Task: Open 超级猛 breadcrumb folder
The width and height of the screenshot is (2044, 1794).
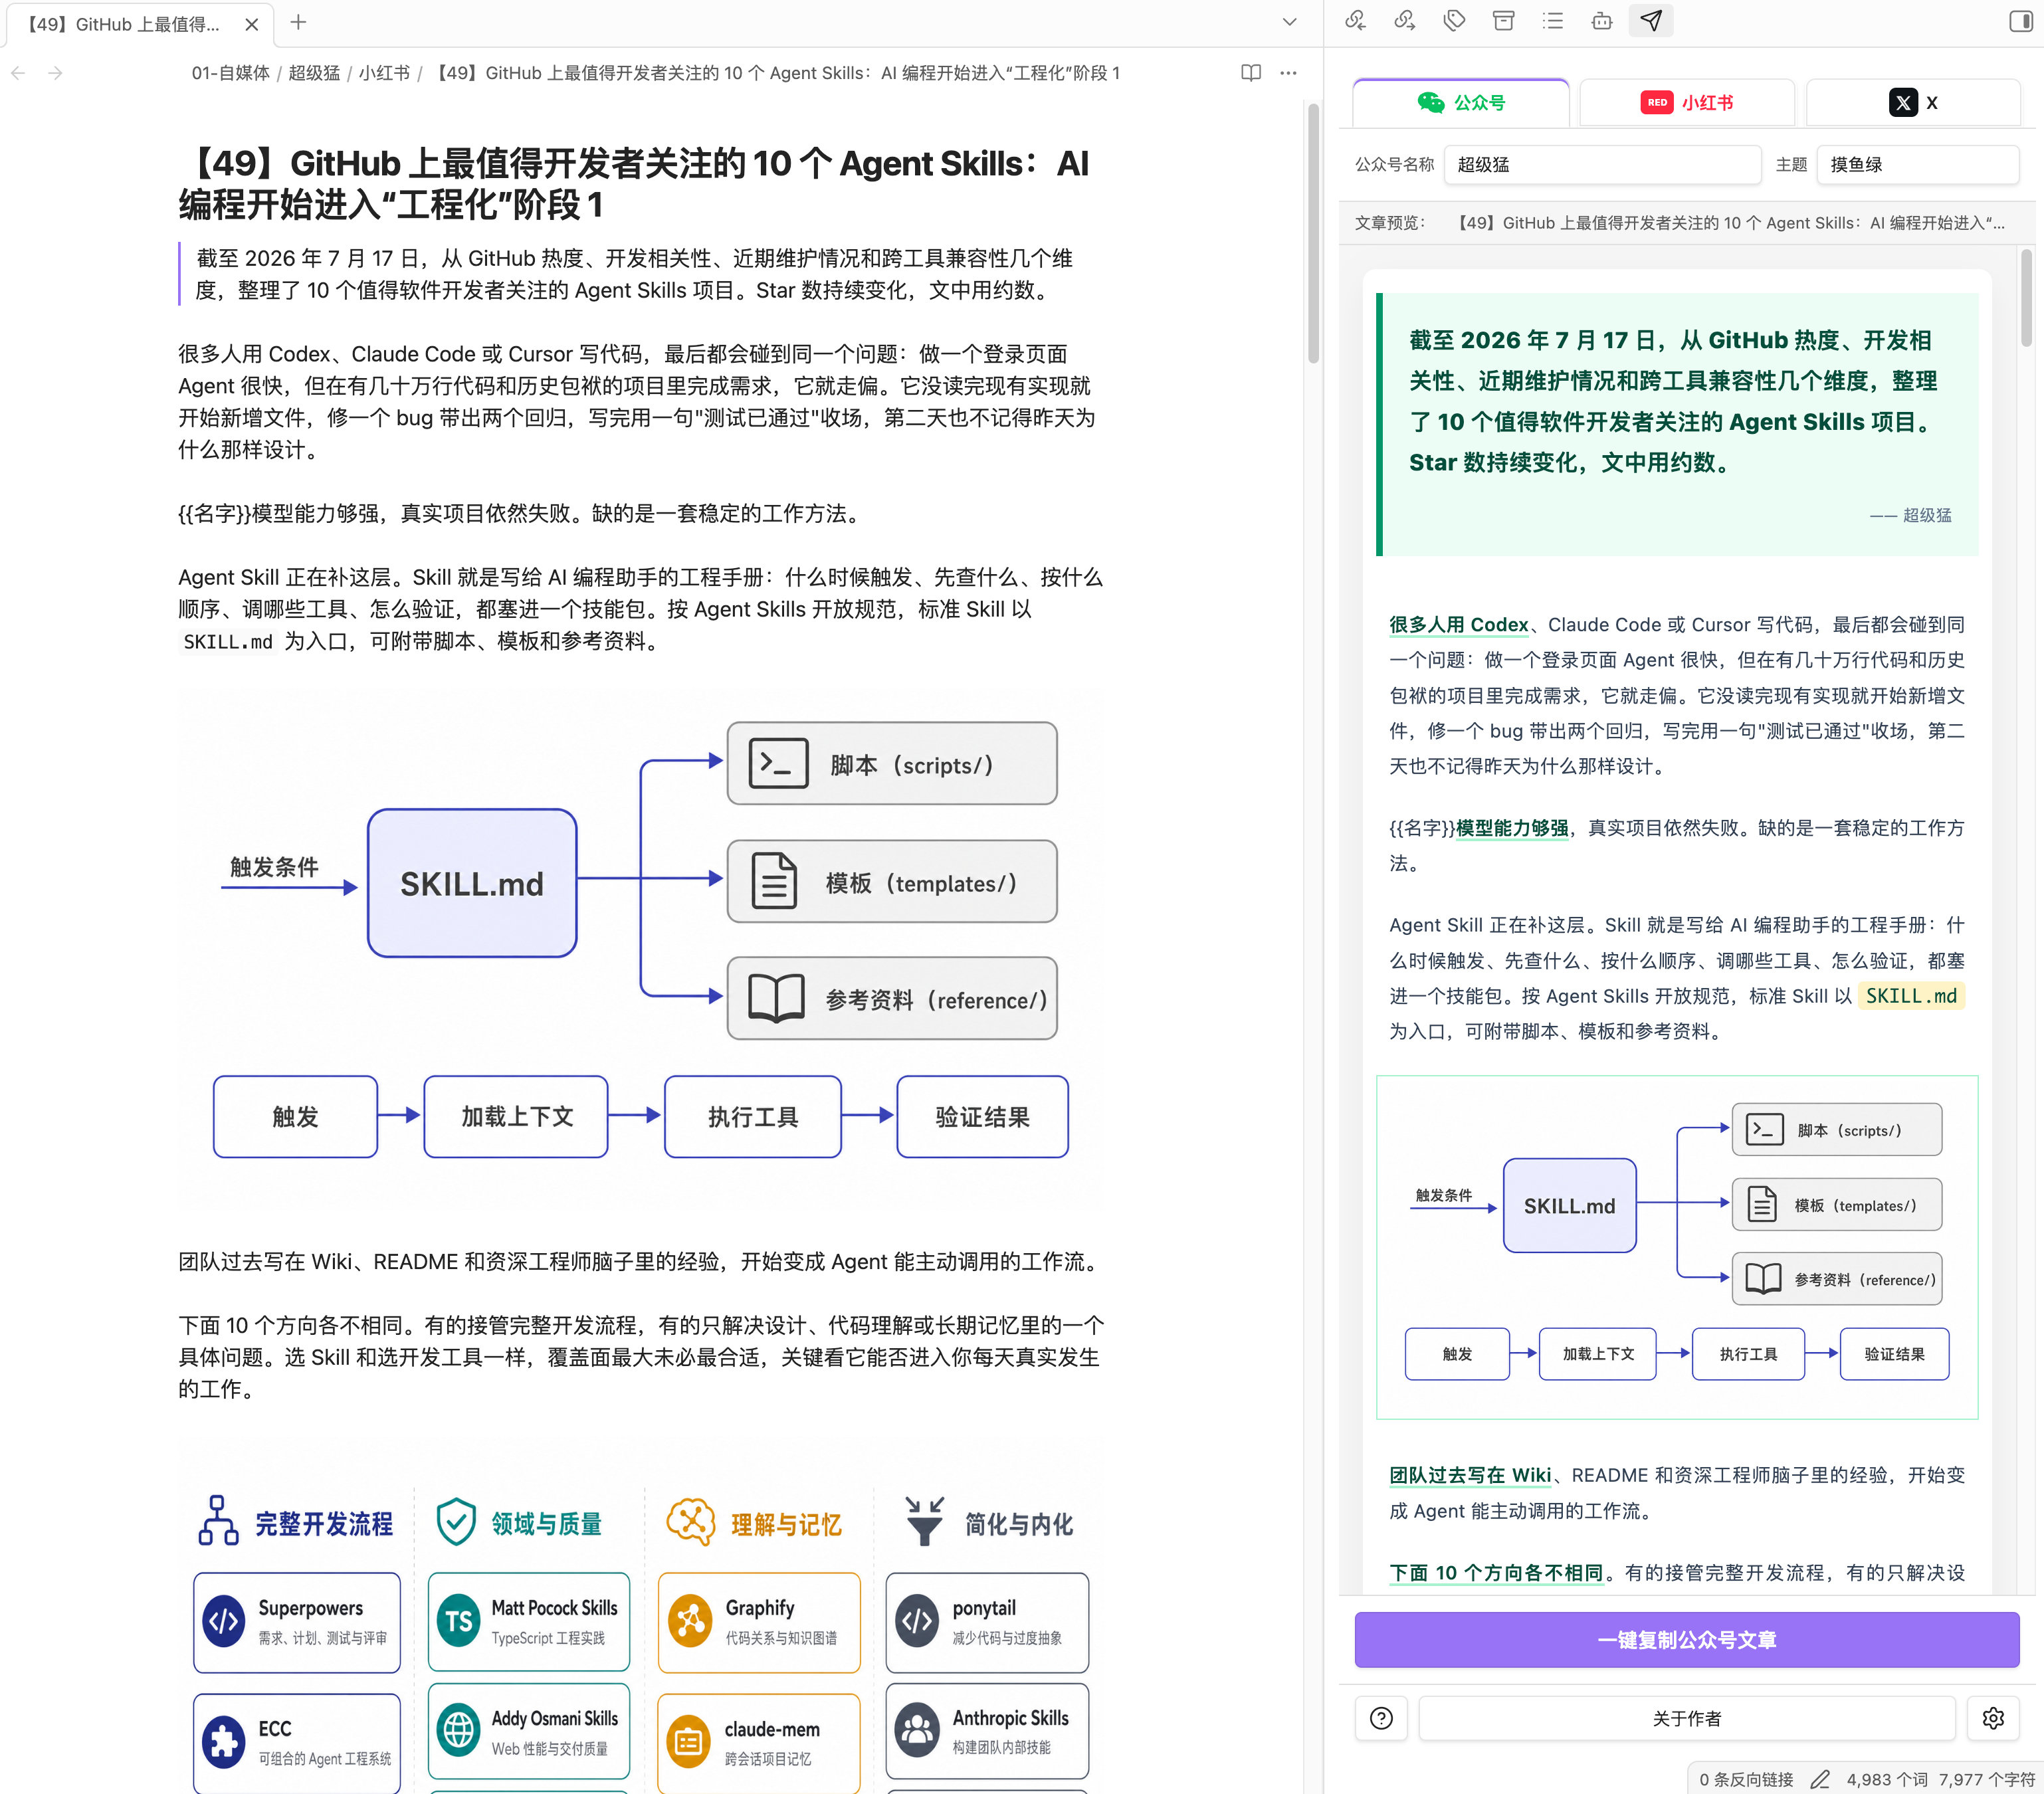Action: (314, 73)
